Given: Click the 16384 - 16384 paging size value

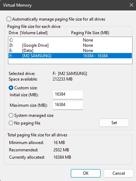Looking at the screenshot, I should pos(95,56).
